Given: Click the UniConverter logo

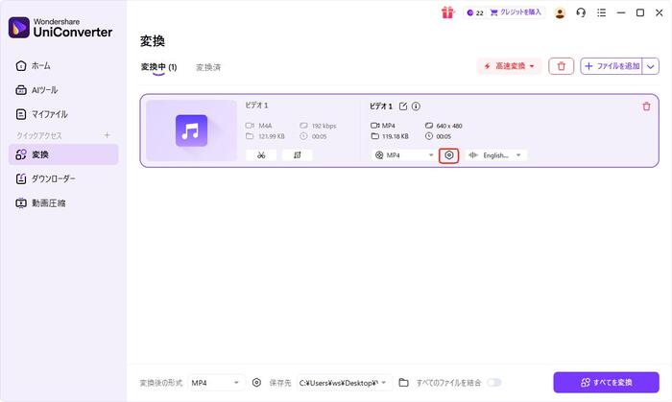Looking at the screenshot, I should point(60,28).
